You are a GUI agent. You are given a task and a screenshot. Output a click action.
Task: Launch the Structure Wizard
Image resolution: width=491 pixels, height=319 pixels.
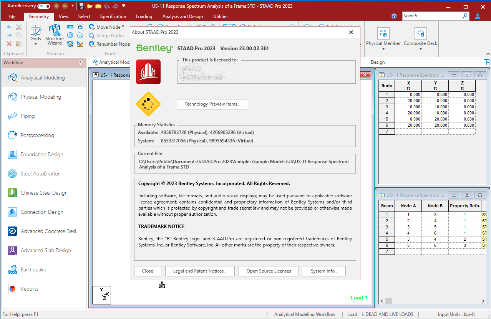pos(55,35)
